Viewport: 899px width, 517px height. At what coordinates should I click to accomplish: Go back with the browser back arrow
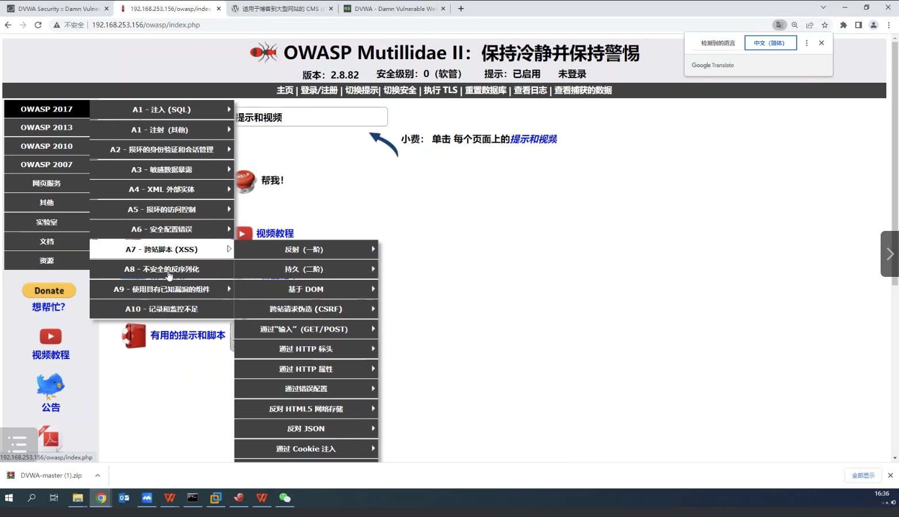8,25
